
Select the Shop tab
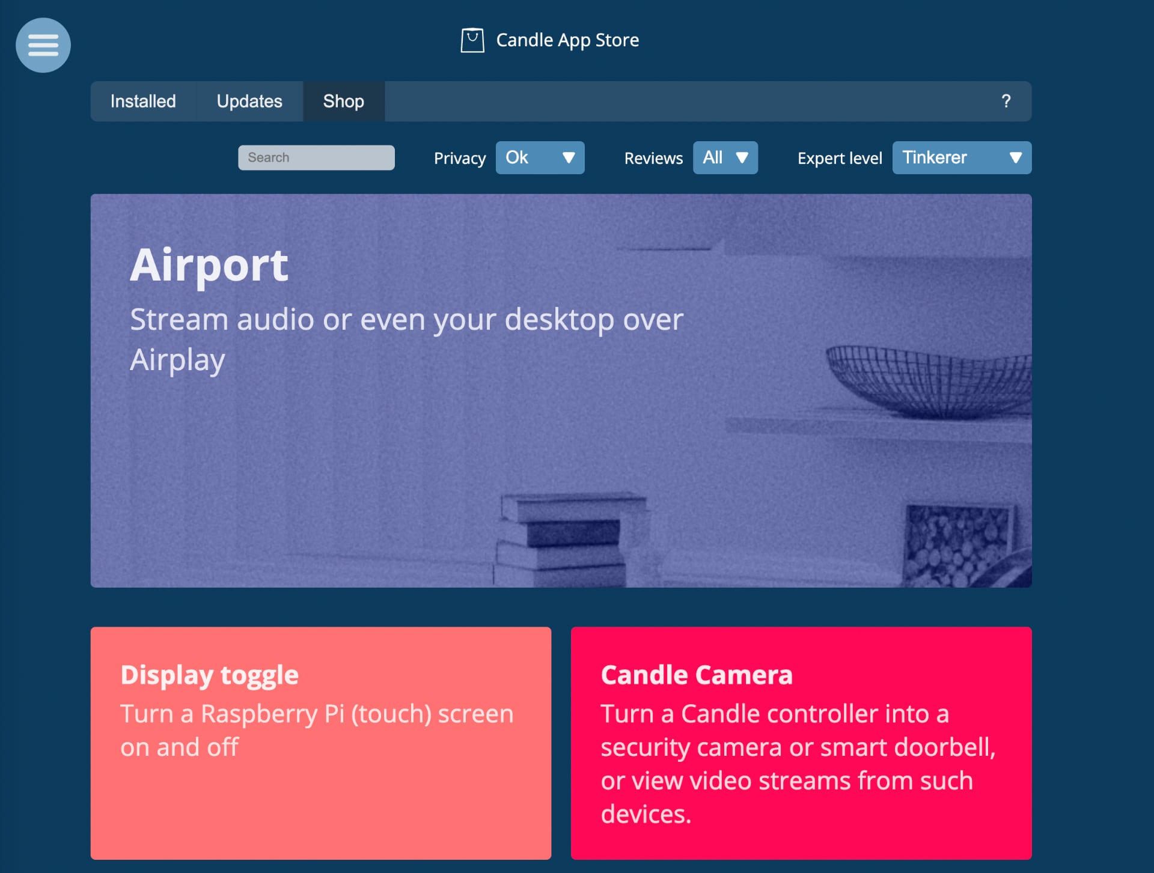point(344,101)
